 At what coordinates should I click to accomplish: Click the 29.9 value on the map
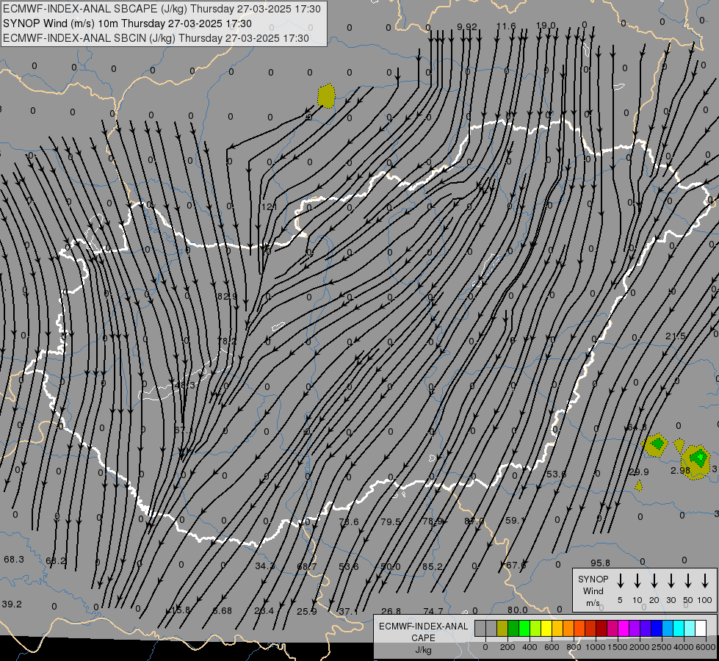click(639, 472)
